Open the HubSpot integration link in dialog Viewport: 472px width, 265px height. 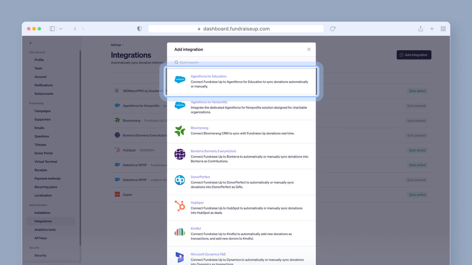197,203
